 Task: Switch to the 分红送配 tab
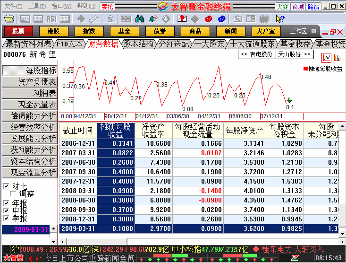(x=174, y=44)
